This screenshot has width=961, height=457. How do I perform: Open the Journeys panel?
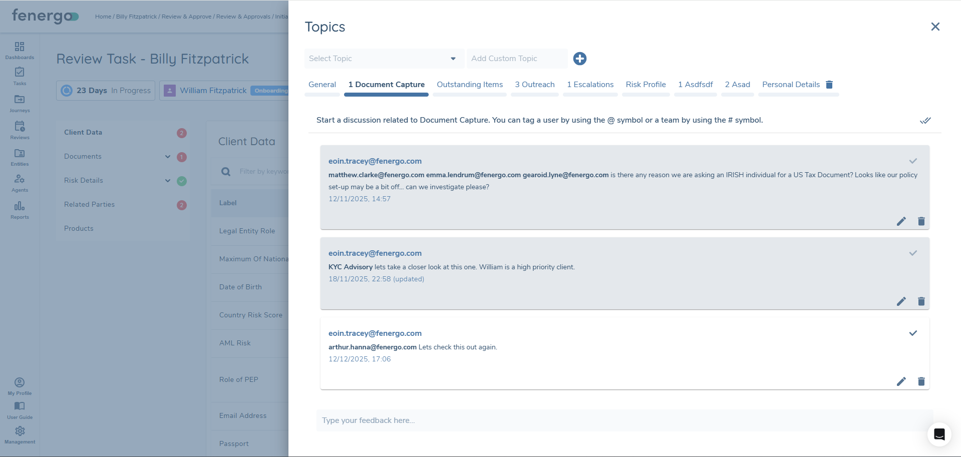[x=20, y=103]
